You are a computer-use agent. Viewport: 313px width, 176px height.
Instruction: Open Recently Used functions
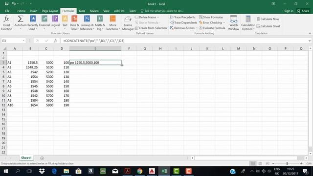33,23
